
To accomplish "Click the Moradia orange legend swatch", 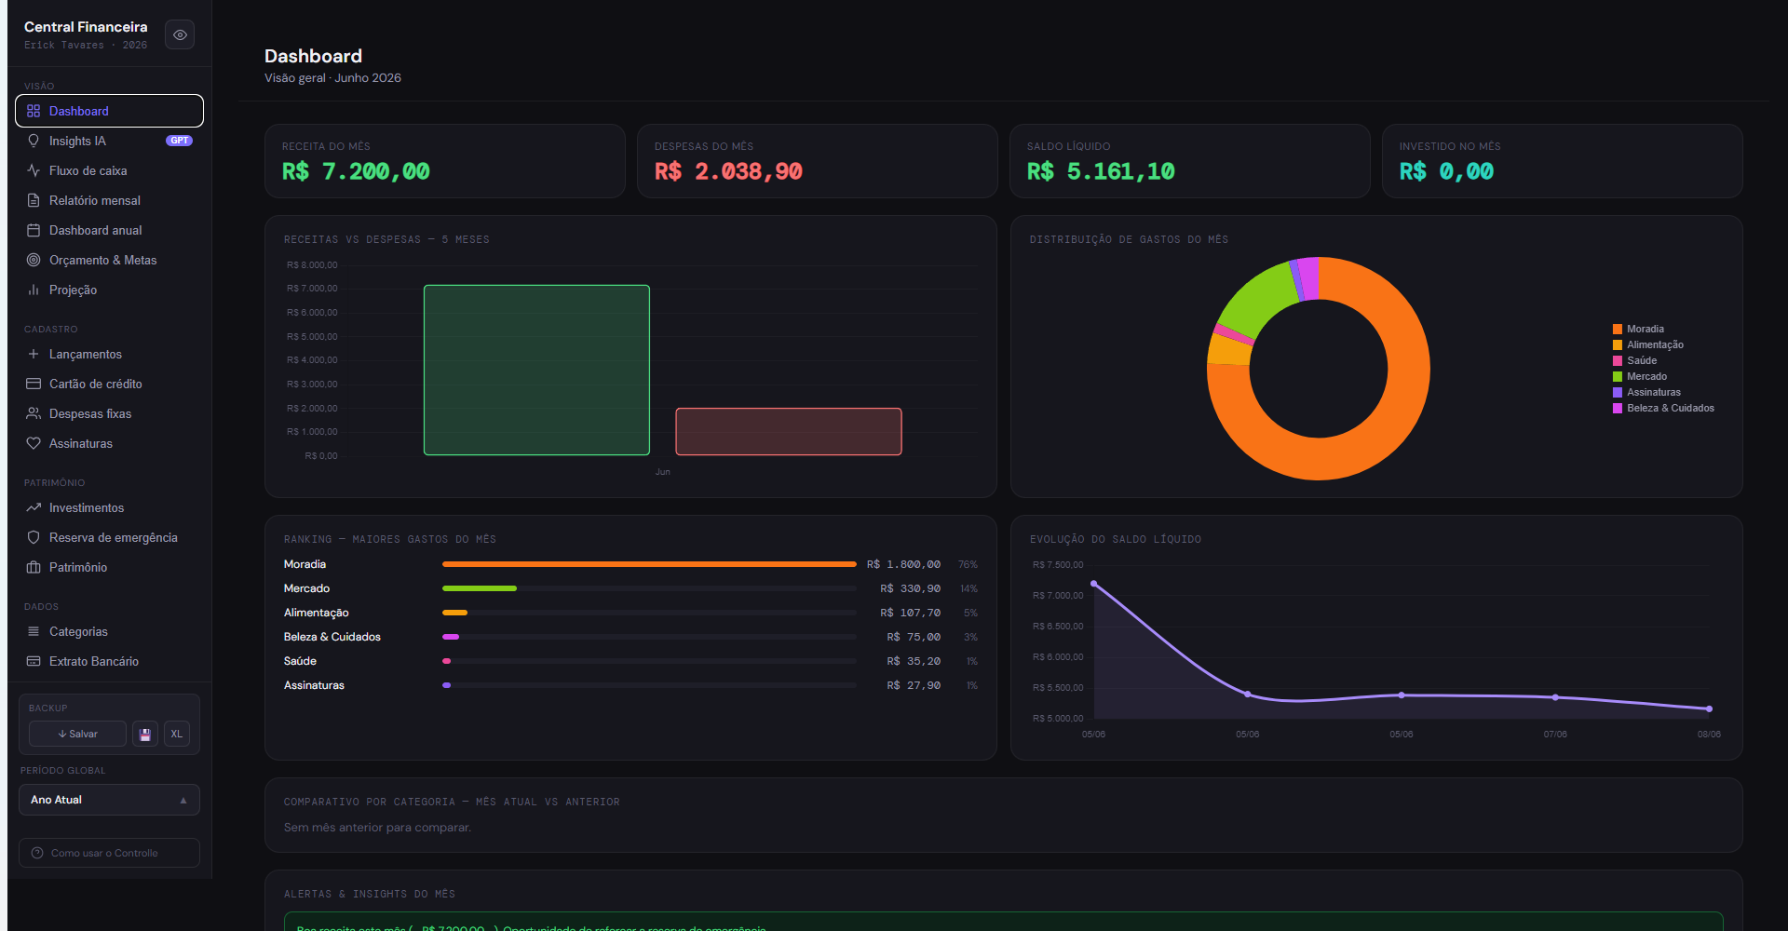I will [1618, 329].
